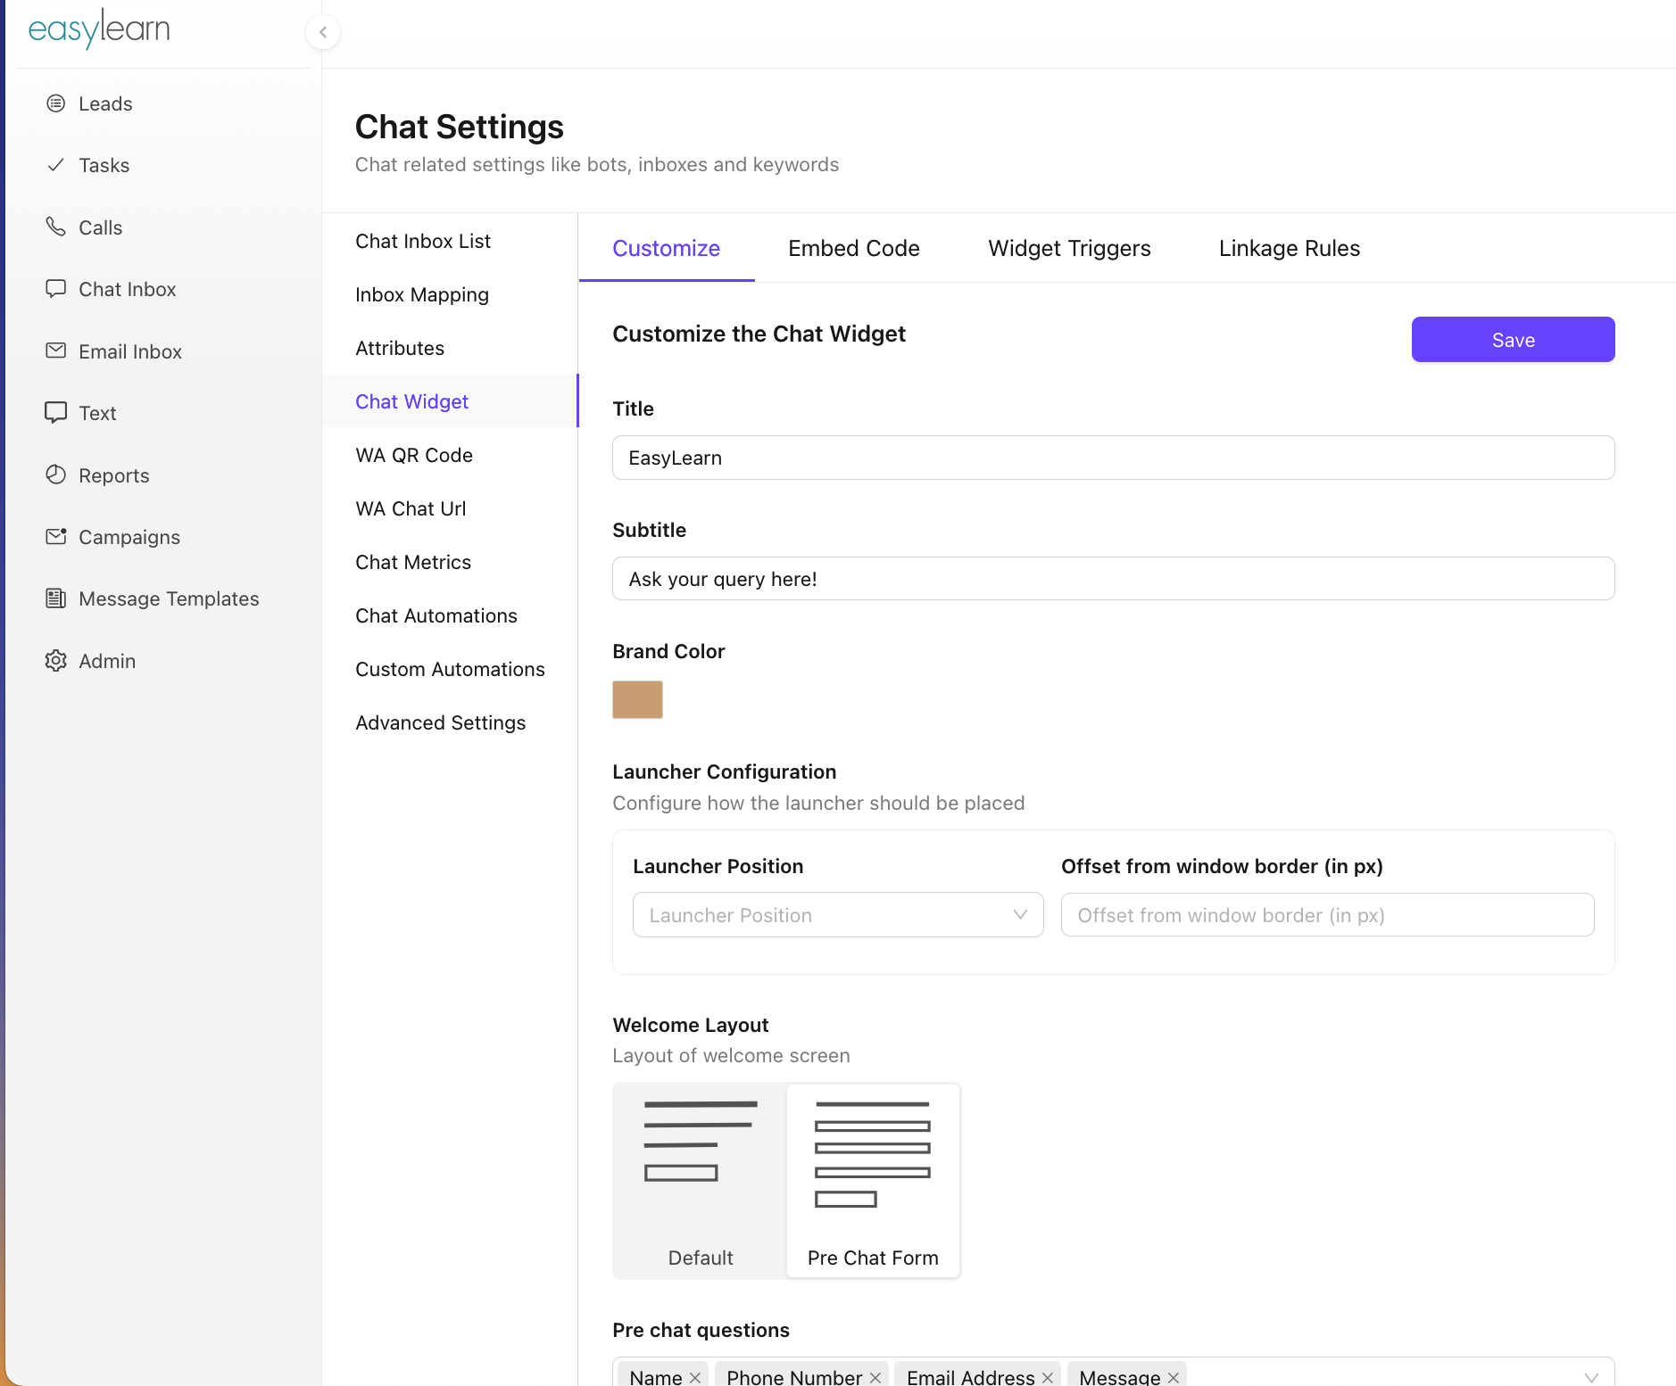Screen dimensions: 1676x1386
Task: Click the Reports chart icon
Action: pos(55,474)
